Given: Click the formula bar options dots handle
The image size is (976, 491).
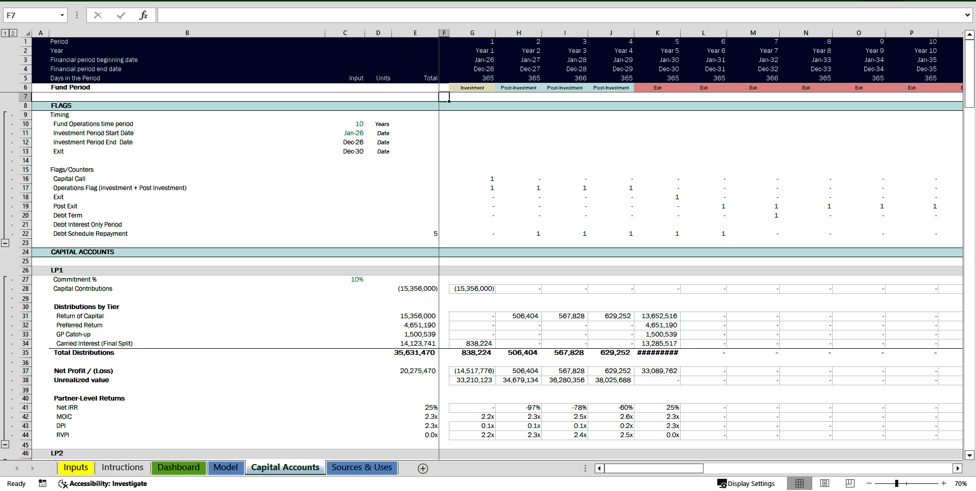Looking at the screenshot, I should coord(77,15).
